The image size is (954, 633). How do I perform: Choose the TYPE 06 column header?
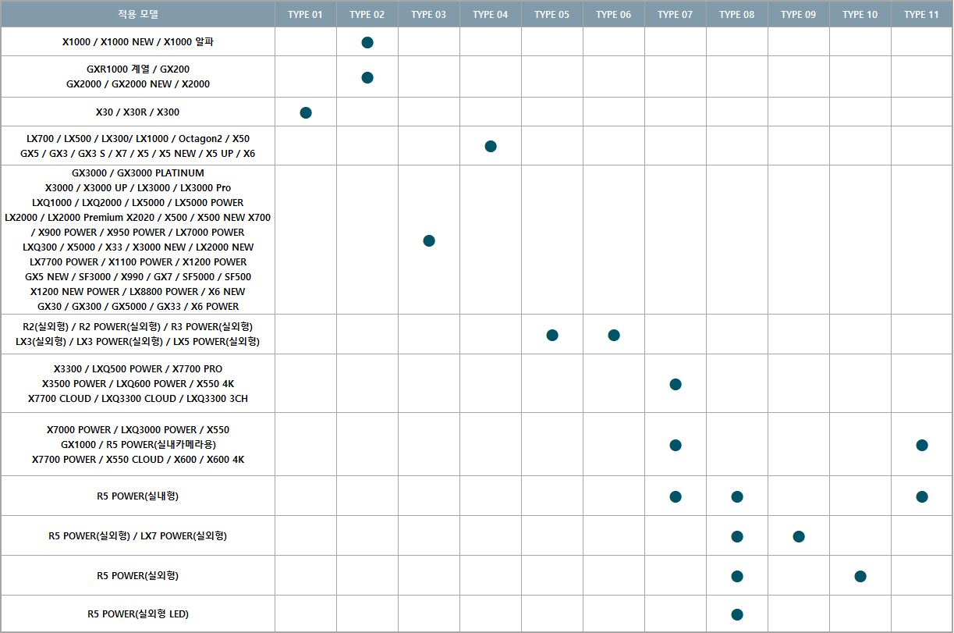tap(614, 14)
